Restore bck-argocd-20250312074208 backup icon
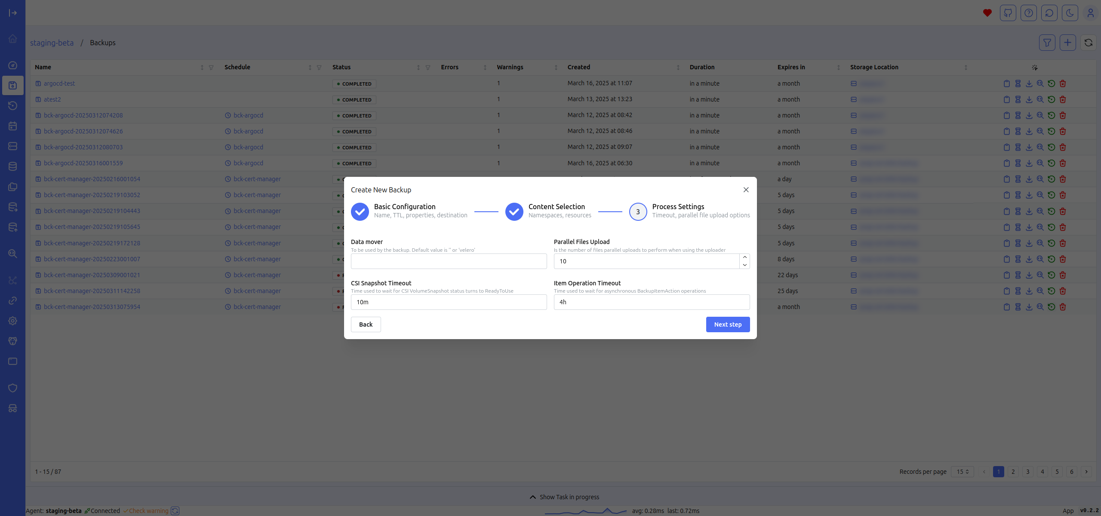The image size is (1101, 516). [x=1051, y=115]
